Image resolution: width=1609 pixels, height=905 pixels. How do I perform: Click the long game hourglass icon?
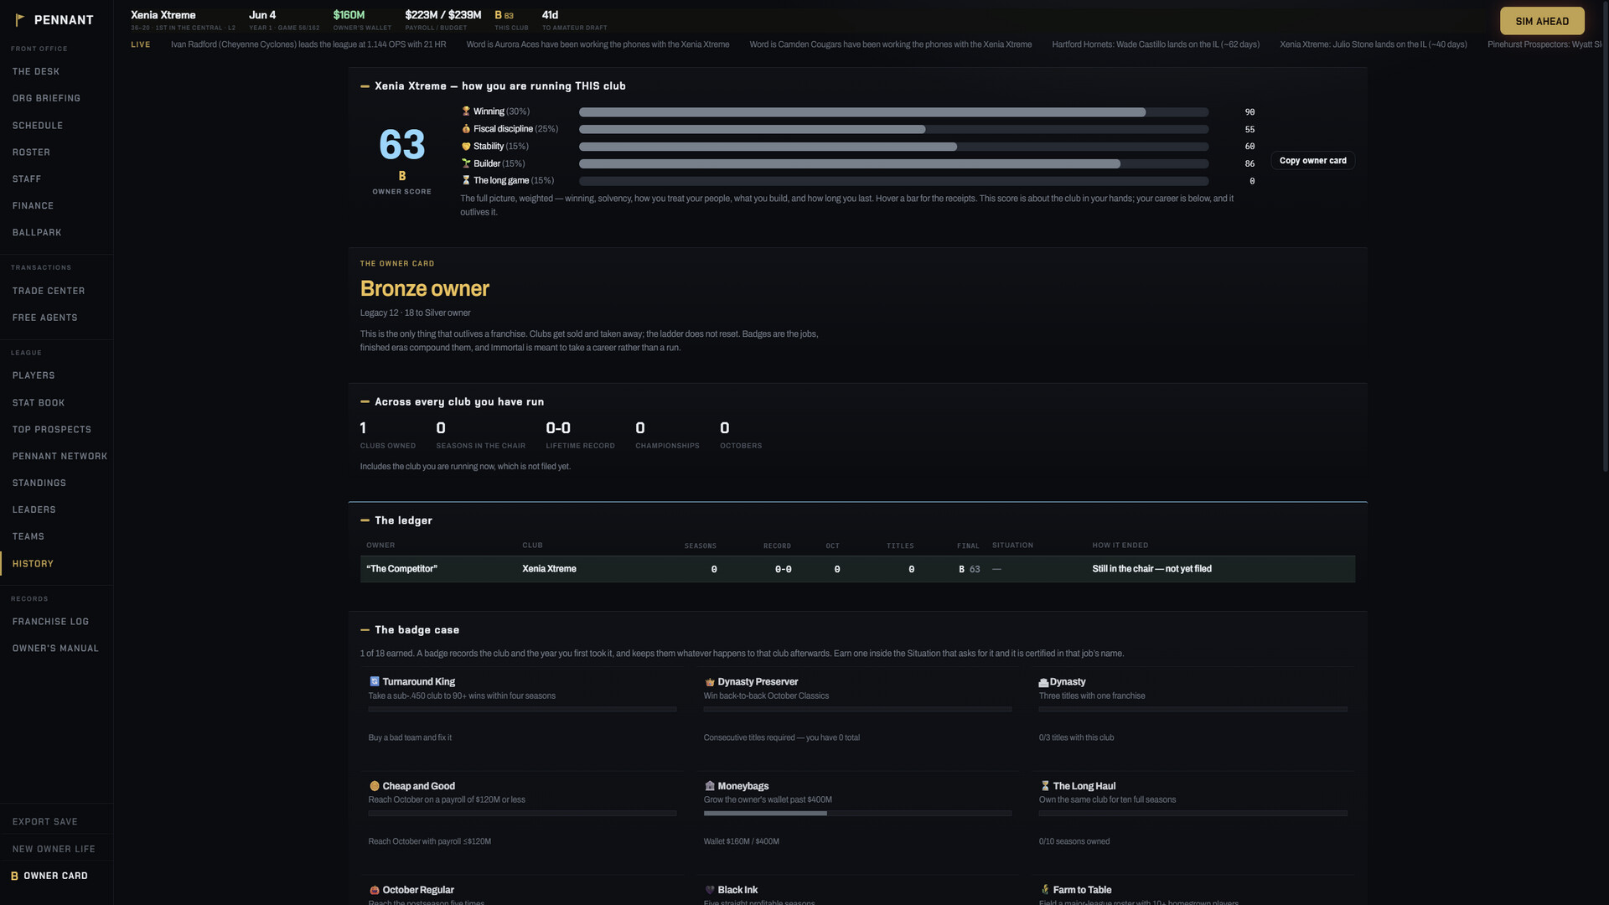coord(466,181)
